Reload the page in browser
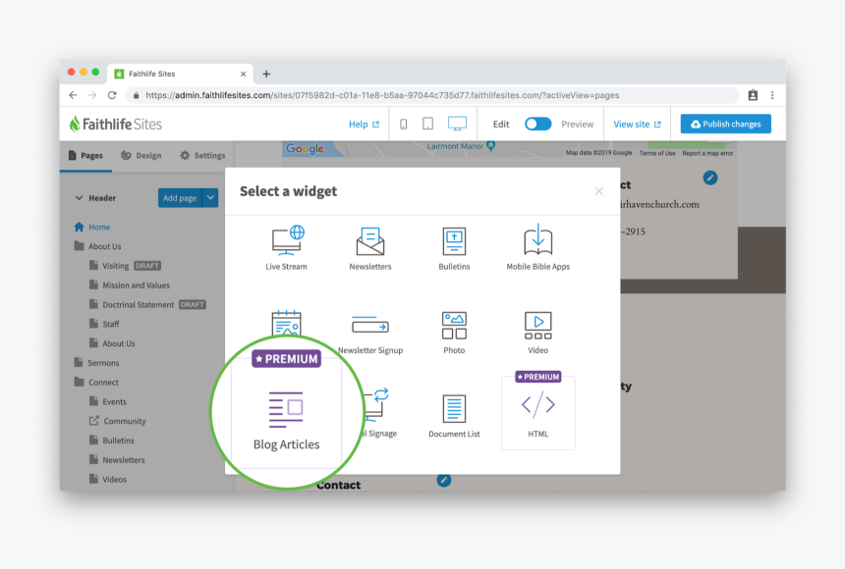Image resolution: width=845 pixels, height=569 pixels. 112,95
